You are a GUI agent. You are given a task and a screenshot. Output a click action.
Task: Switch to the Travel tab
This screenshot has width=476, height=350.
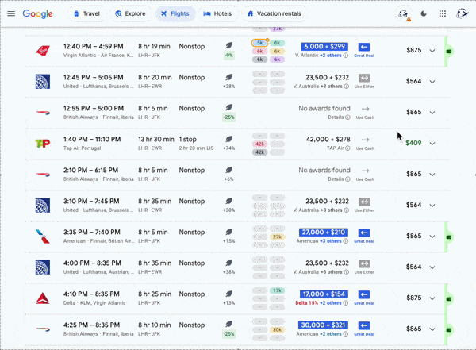tap(86, 13)
